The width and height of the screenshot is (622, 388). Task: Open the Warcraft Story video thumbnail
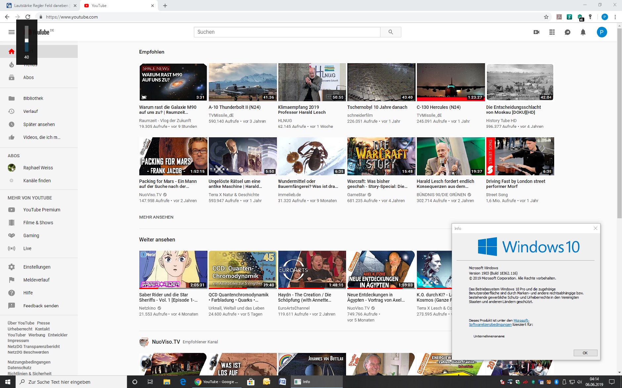coord(381,156)
